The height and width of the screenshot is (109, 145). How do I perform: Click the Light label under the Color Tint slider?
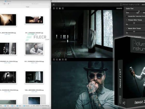click(137, 13)
